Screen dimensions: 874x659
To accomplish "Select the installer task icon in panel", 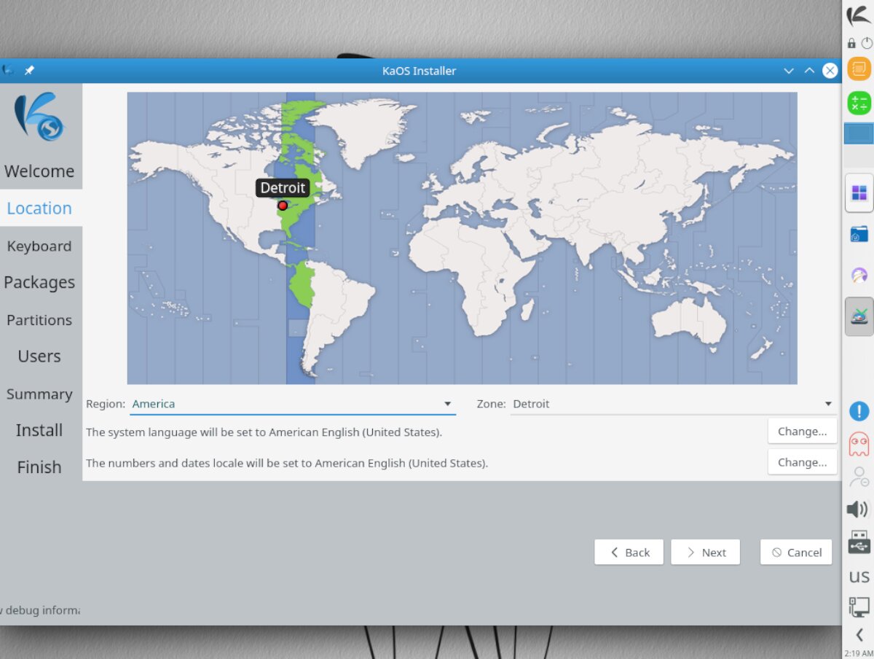I will 859,316.
